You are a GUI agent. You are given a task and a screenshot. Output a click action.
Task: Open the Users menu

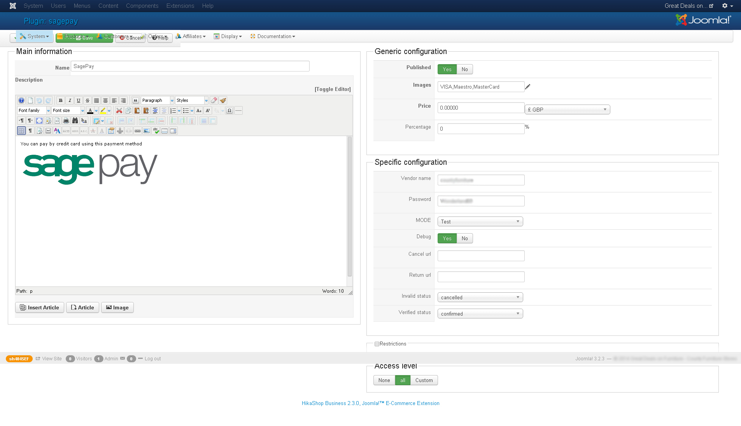(58, 6)
